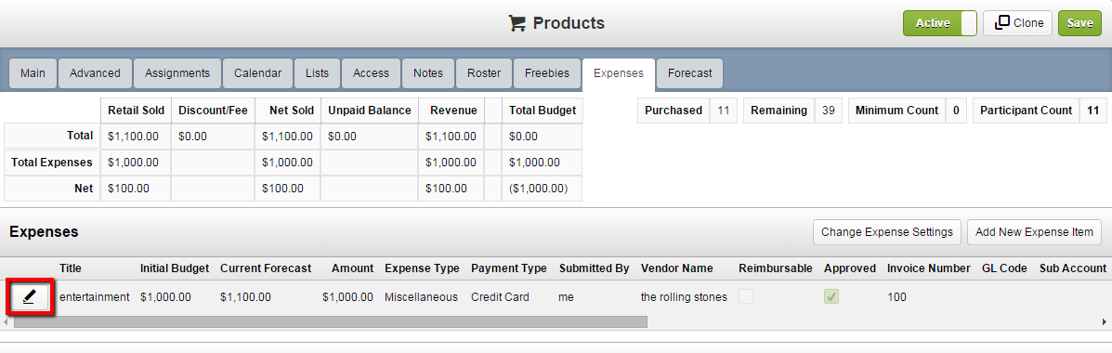Open the Lists tab
The width and height of the screenshot is (1112, 353).
[x=317, y=73]
